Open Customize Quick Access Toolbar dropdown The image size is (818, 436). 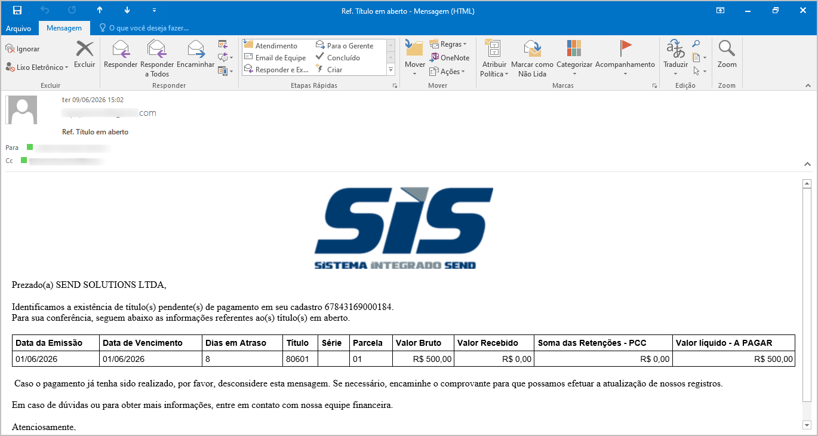tap(155, 10)
